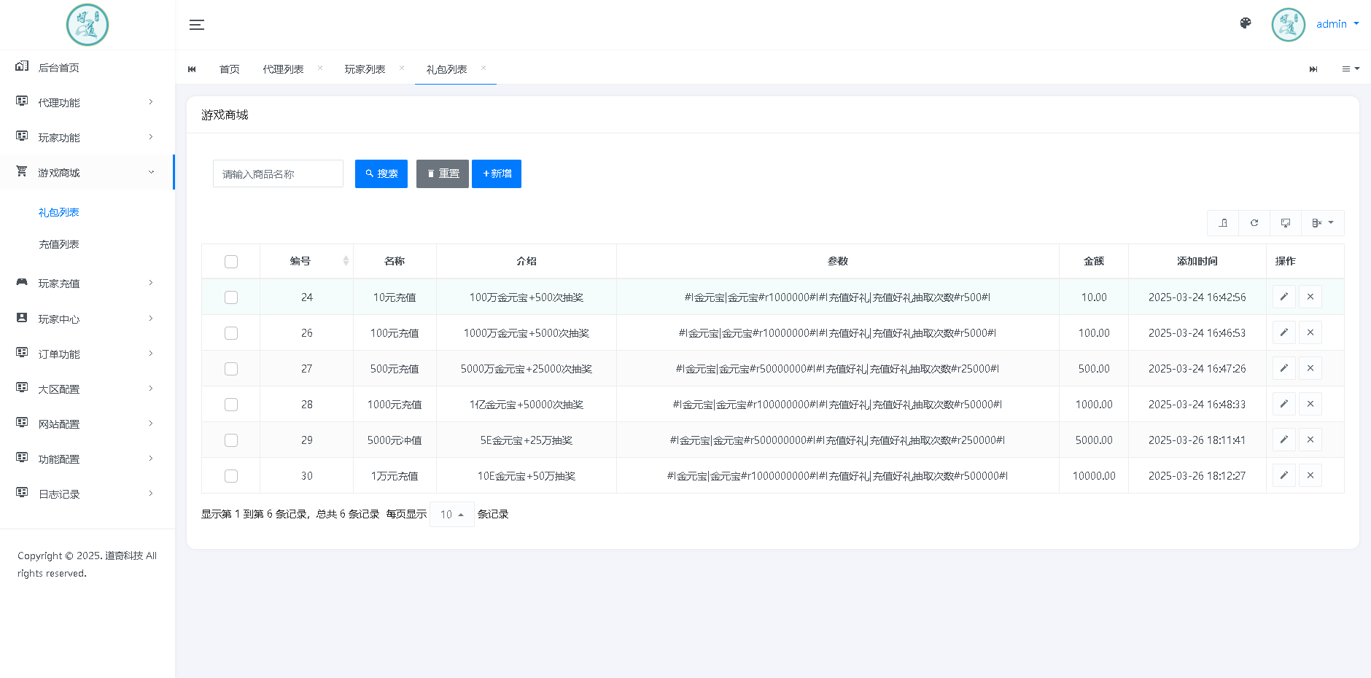Expand the 功能配置 sidebar menu
Image resolution: width=1371 pixels, height=678 pixels.
(x=88, y=459)
